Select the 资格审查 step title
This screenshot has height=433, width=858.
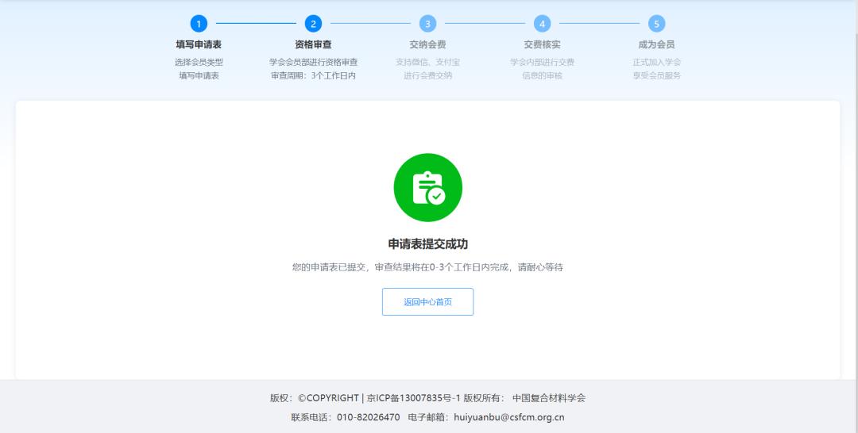coord(313,44)
